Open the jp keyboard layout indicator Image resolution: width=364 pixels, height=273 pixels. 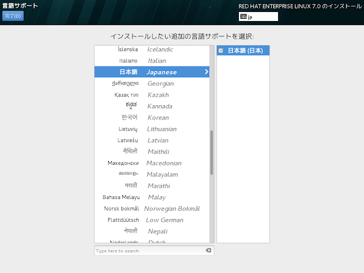click(x=258, y=16)
